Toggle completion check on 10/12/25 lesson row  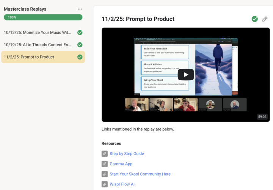click(x=80, y=33)
